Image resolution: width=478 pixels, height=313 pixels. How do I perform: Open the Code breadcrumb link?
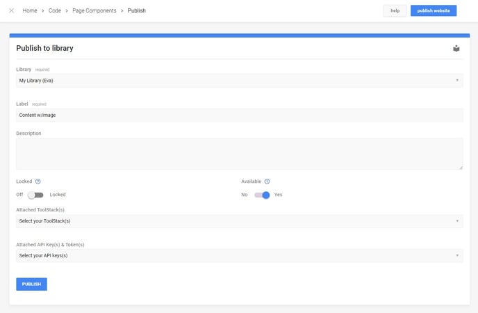(x=55, y=10)
